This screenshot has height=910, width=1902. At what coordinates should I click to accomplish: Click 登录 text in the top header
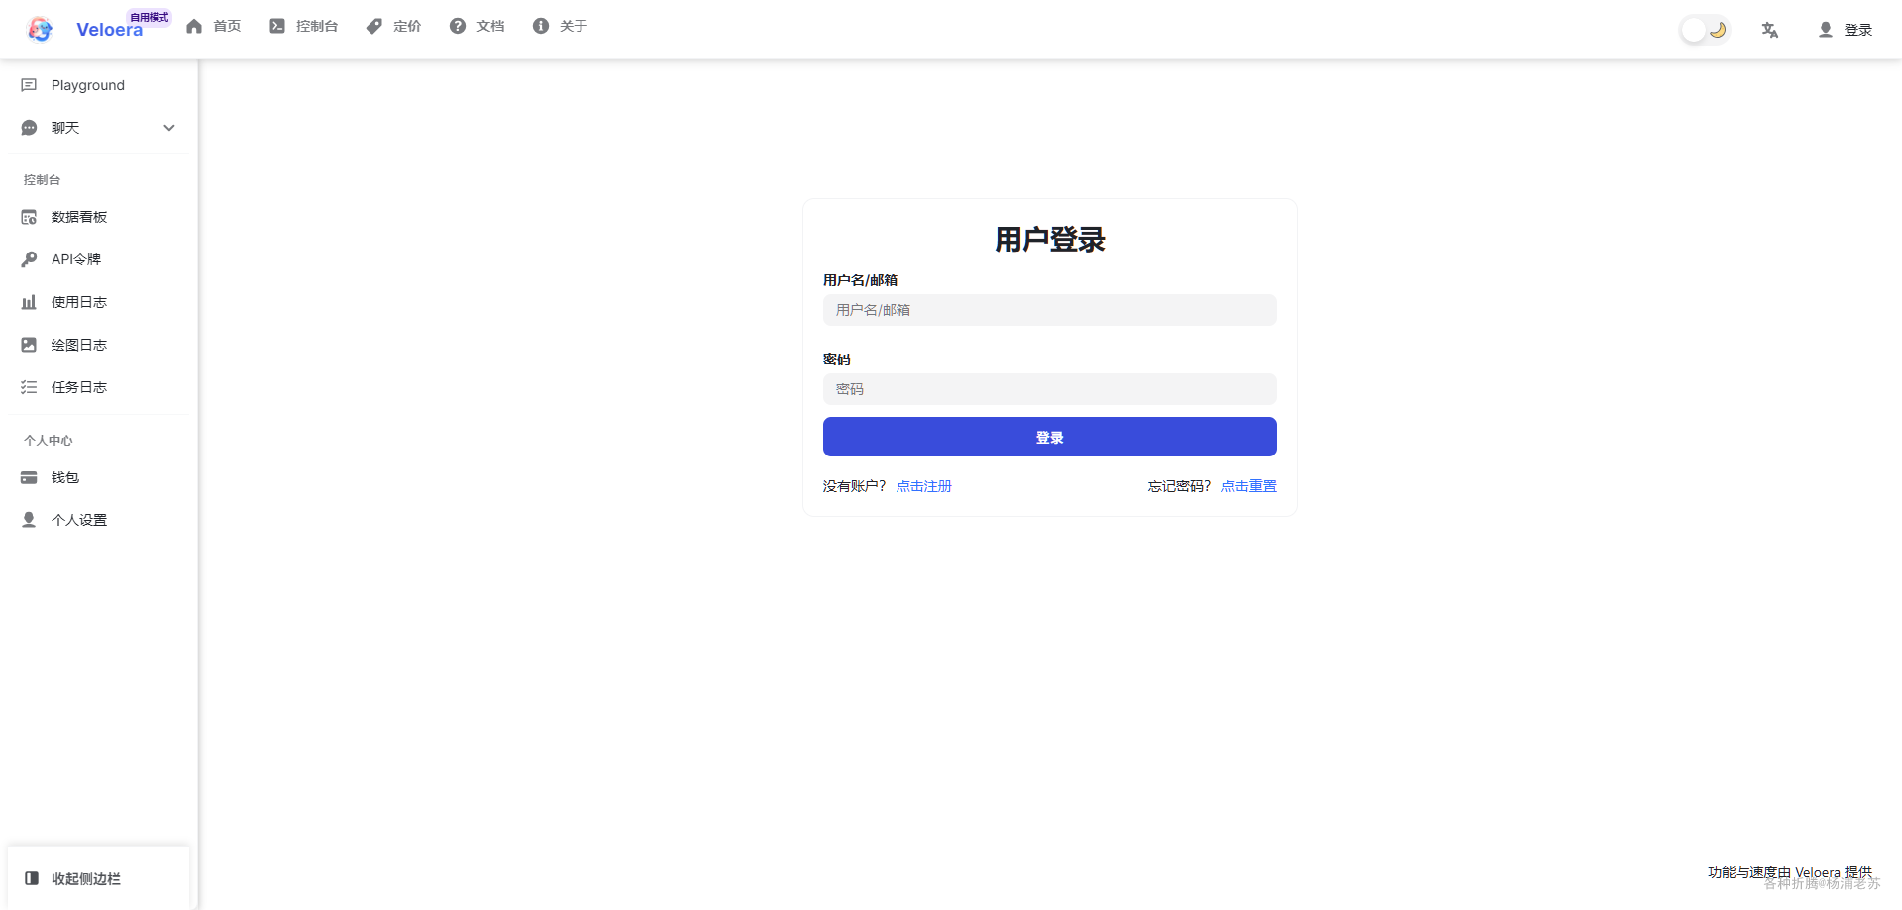(1857, 30)
